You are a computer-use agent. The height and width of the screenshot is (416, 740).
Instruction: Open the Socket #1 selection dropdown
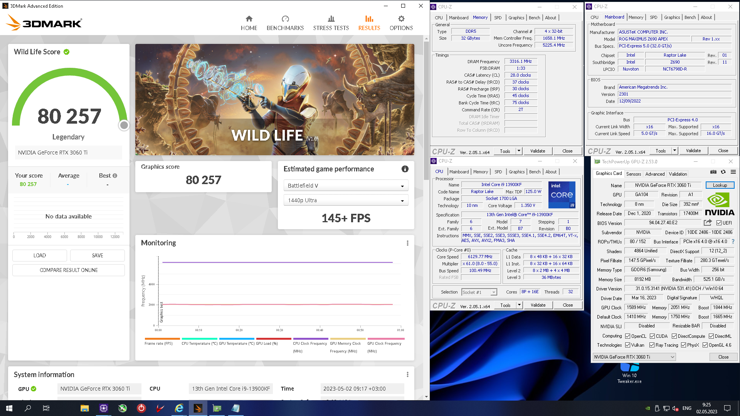(x=479, y=292)
